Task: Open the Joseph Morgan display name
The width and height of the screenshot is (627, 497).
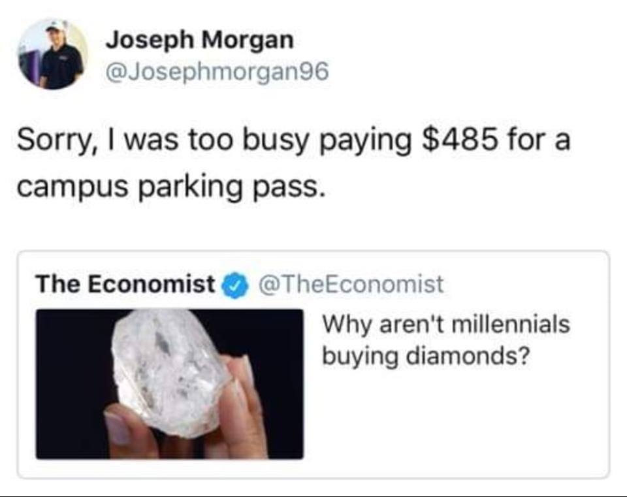Action: pyautogui.click(x=199, y=40)
